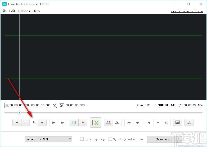Screen dimensions: 207x147
Task: Skip to the next track marker
Action: [62, 123]
